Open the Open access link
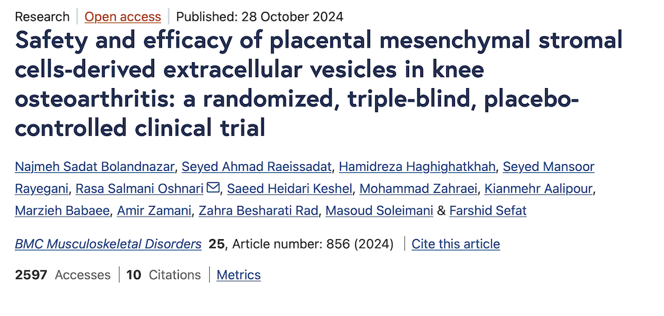664x316 pixels. (123, 17)
